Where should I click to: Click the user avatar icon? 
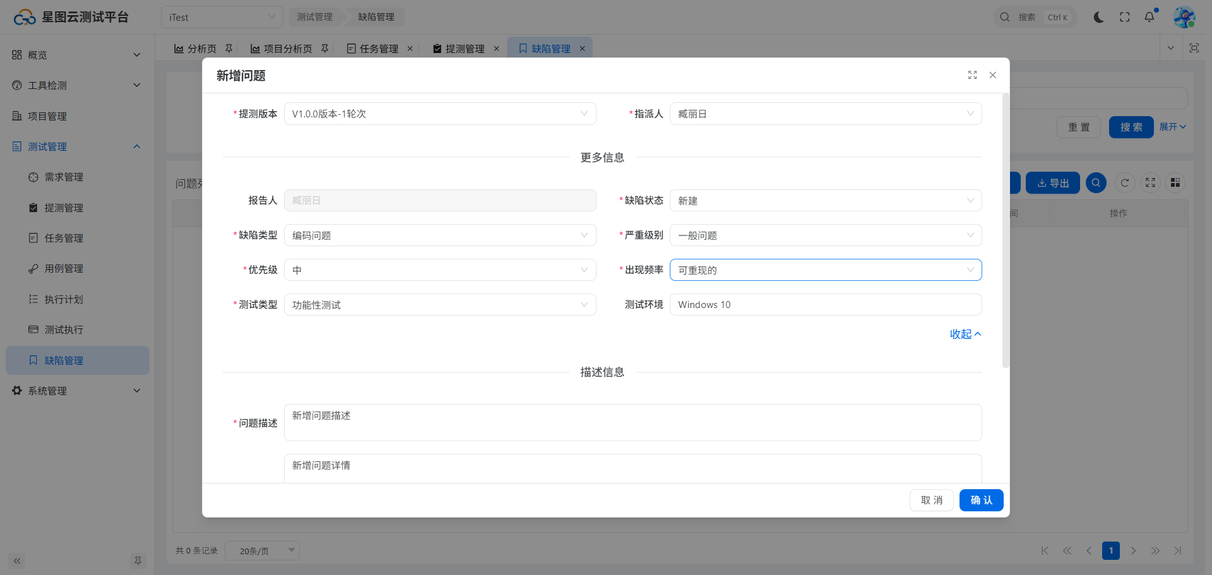click(x=1184, y=17)
